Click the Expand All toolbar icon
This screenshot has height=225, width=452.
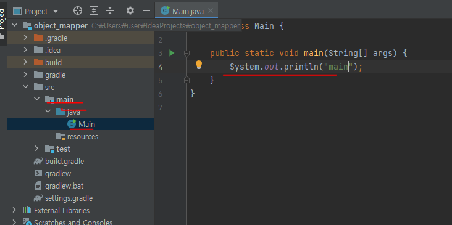click(x=94, y=11)
